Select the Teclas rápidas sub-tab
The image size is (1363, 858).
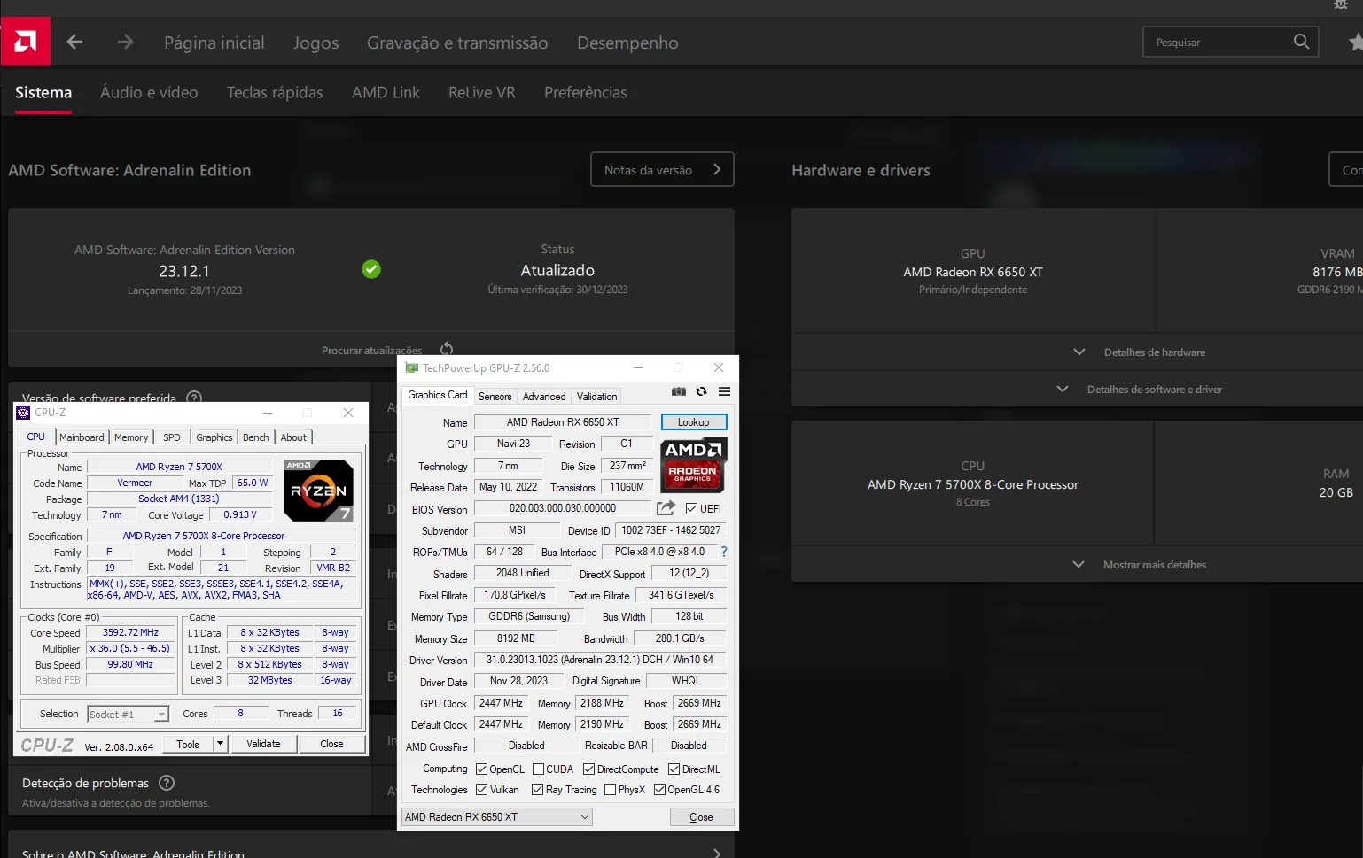pos(275,92)
